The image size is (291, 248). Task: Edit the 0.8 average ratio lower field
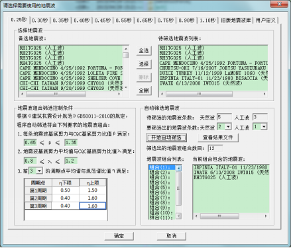(x=30, y=161)
